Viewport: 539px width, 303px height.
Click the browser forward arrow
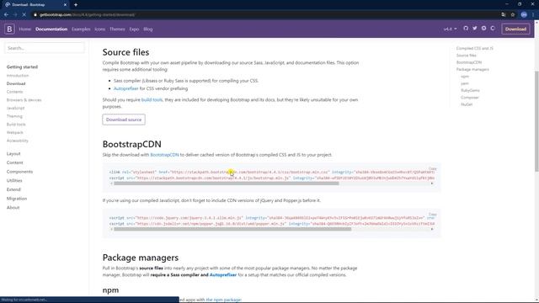[x=15, y=15]
